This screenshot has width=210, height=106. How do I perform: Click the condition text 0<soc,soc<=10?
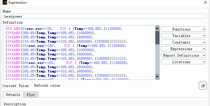tap(36, 29)
